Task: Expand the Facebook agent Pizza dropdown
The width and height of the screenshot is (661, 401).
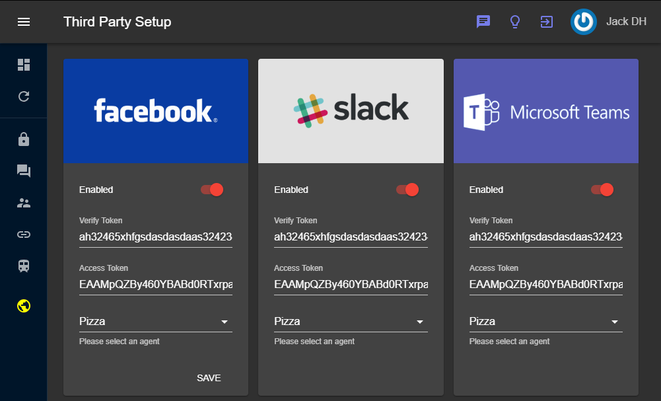Action: click(156, 322)
